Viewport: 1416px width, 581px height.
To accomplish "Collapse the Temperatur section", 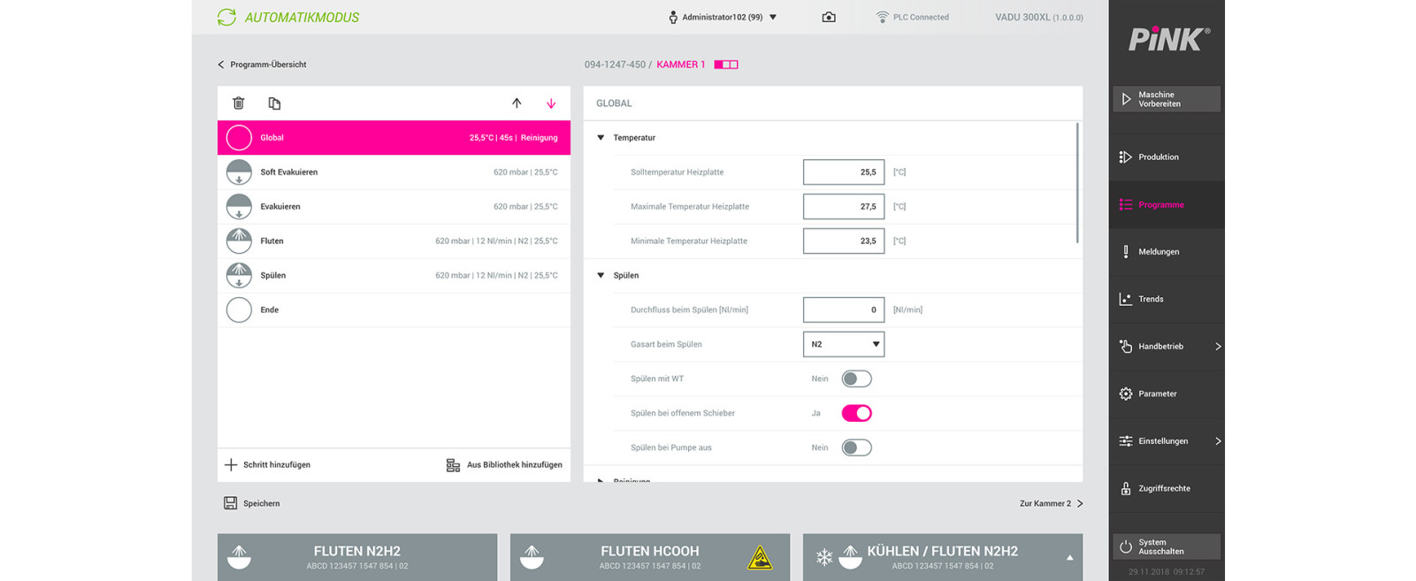I will click(x=601, y=138).
